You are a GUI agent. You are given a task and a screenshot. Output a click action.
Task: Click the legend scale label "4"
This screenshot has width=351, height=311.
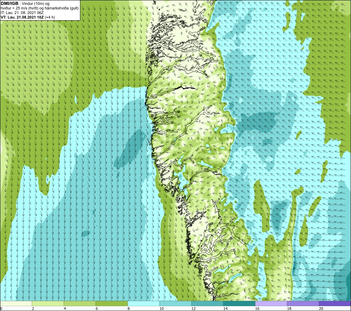point(65,309)
